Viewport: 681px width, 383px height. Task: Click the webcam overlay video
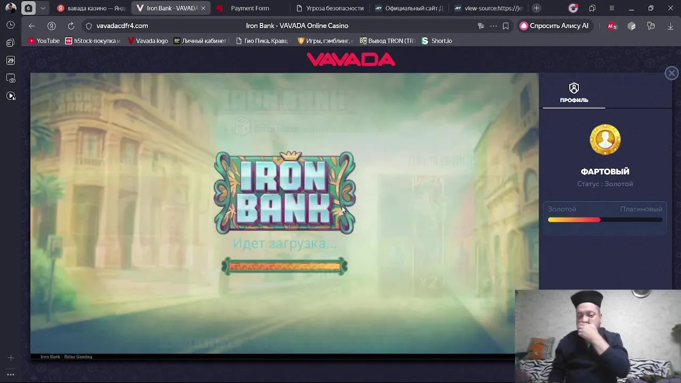pos(598,336)
